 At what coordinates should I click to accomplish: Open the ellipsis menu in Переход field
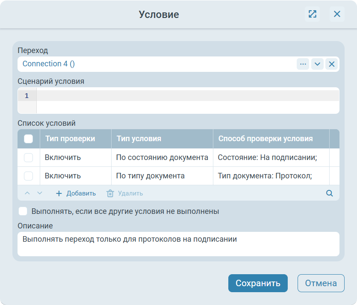click(303, 64)
